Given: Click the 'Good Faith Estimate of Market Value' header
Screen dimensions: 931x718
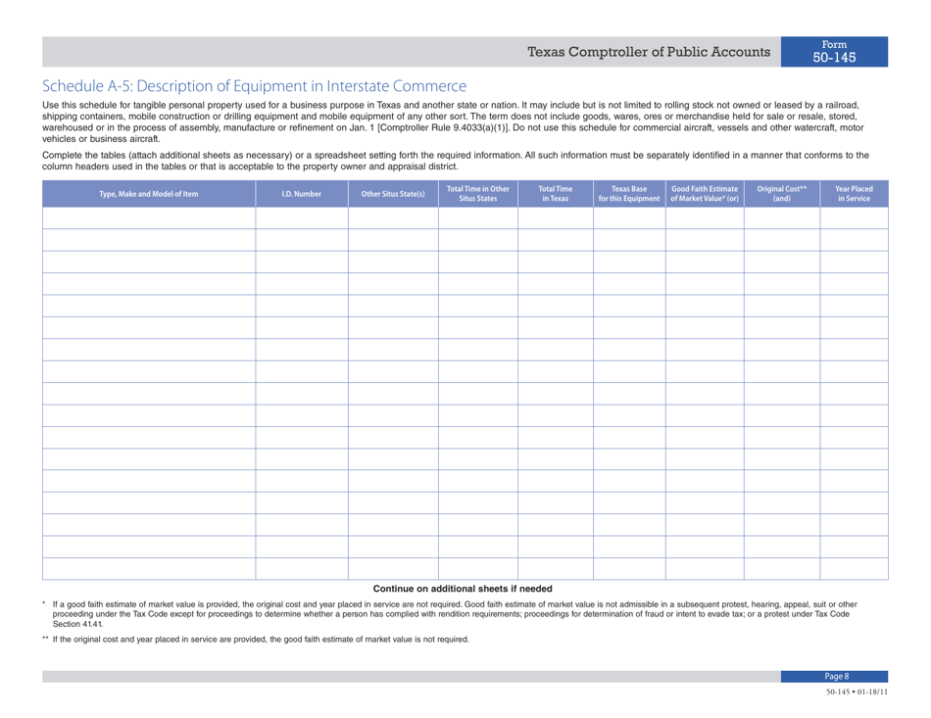Looking at the screenshot, I should (707, 194).
